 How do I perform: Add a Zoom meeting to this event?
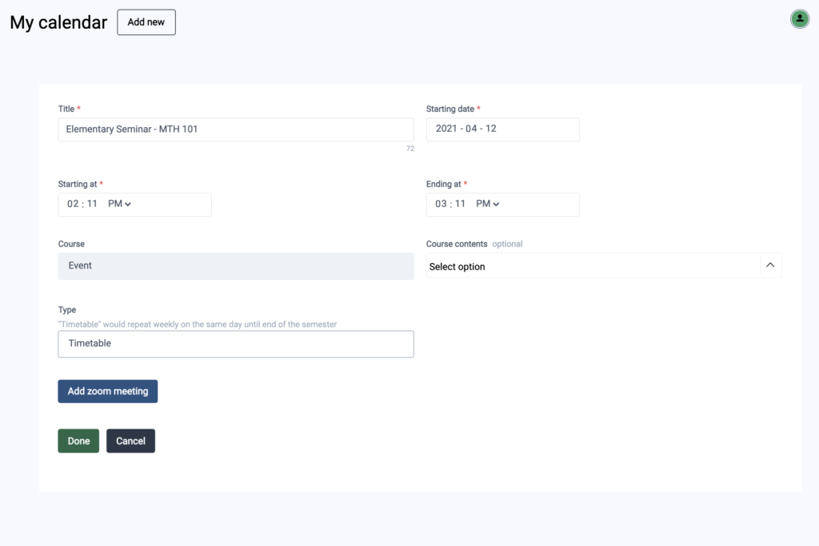point(107,391)
